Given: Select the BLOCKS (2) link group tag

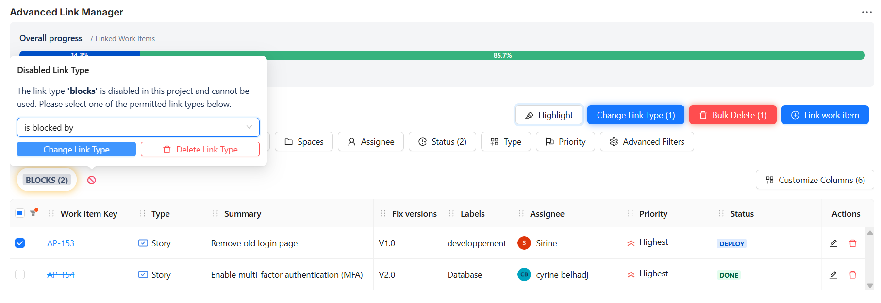Looking at the screenshot, I should pos(47,180).
